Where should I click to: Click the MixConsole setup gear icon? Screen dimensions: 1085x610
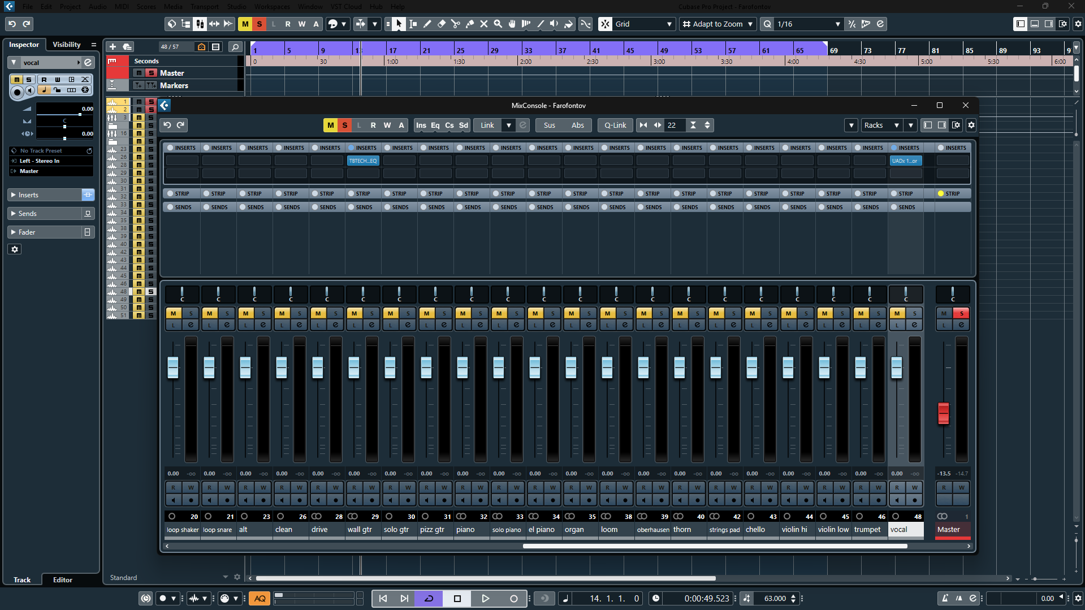[971, 125]
